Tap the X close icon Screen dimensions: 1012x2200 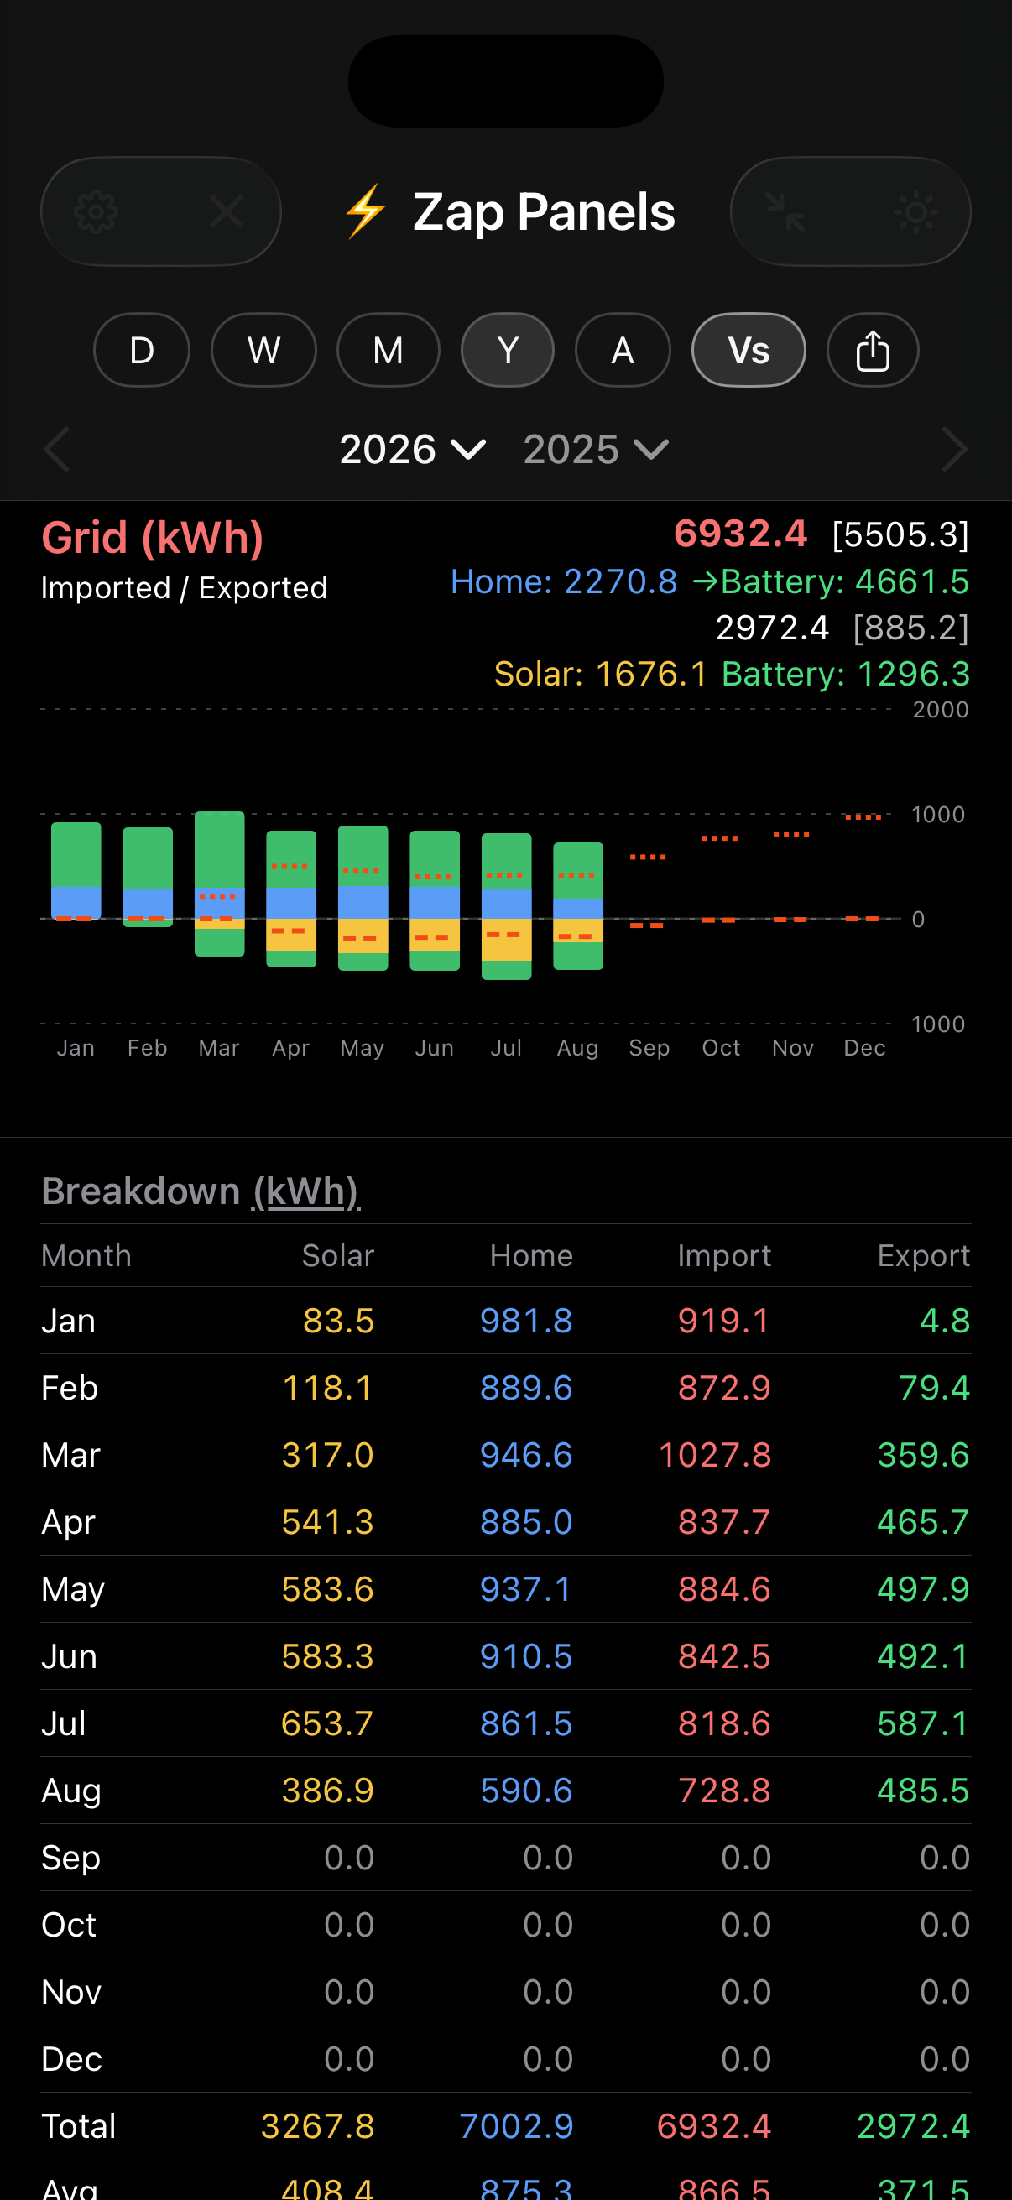point(227,211)
